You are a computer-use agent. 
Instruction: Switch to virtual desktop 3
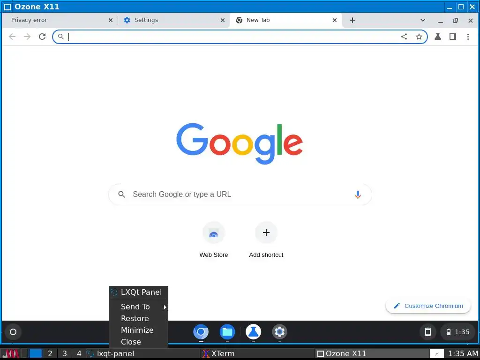click(65, 354)
